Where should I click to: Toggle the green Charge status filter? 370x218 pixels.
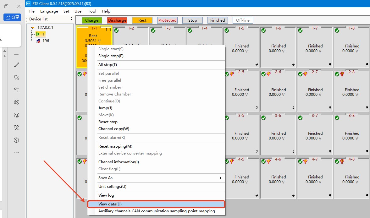pyautogui.click(x=92, y=20)
